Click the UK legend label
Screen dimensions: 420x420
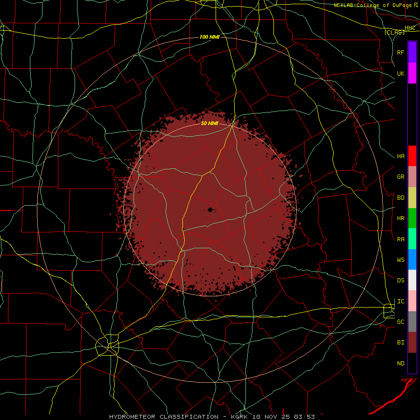pyautogui.click(x=400, y=73)
